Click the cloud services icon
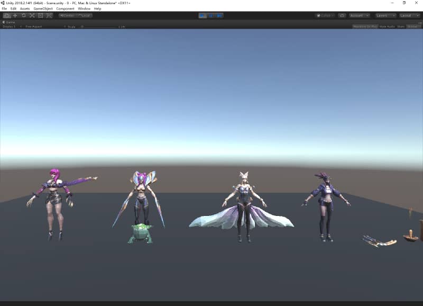The width and height of the screenshot is (423, 306). (x=342, y=16)
